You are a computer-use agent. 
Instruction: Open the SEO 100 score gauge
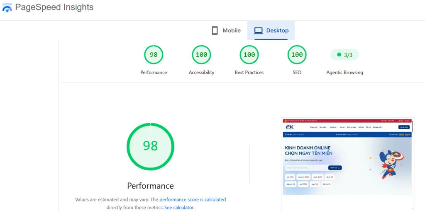pyautogui.click(x=297, y=55)
